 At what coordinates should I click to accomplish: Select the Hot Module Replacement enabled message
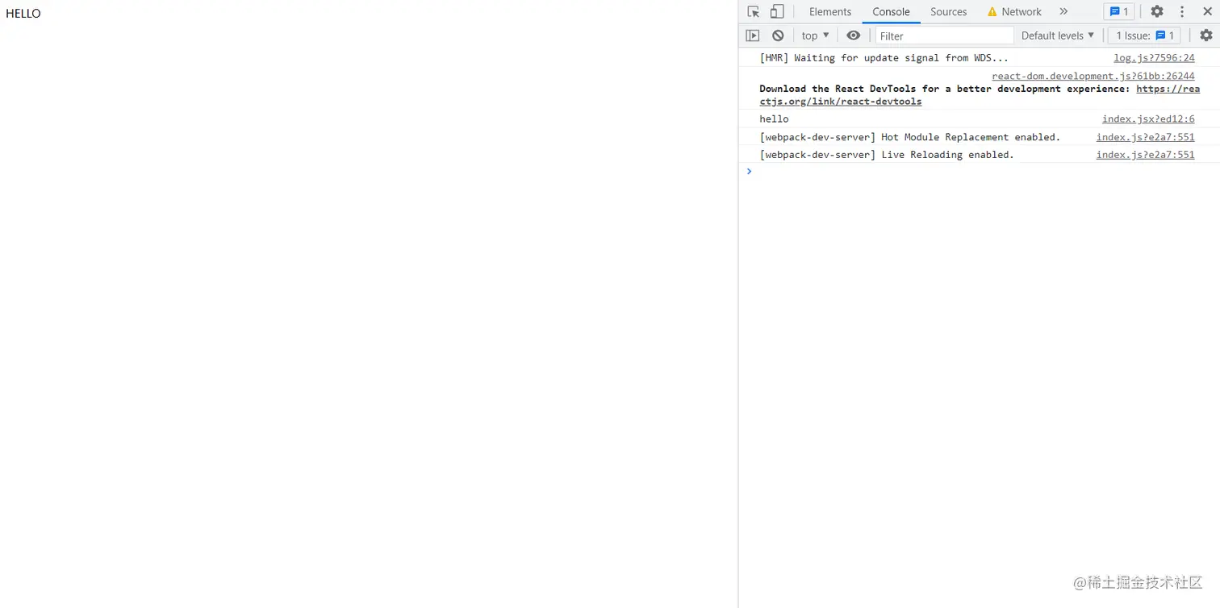pos(909,137)
